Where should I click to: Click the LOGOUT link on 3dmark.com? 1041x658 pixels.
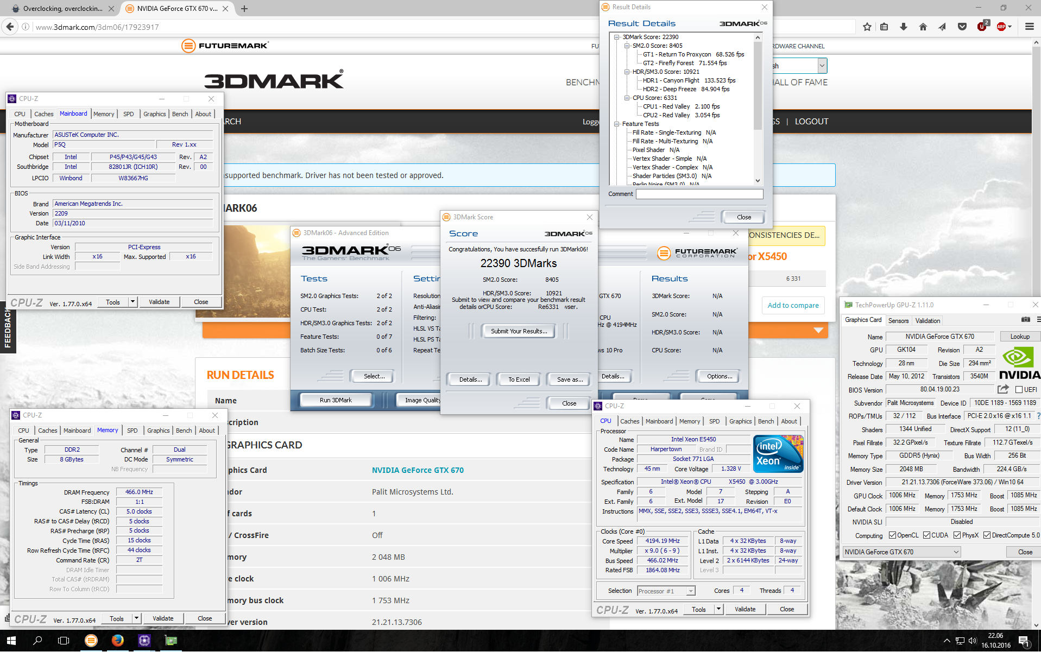click(811, 122)
